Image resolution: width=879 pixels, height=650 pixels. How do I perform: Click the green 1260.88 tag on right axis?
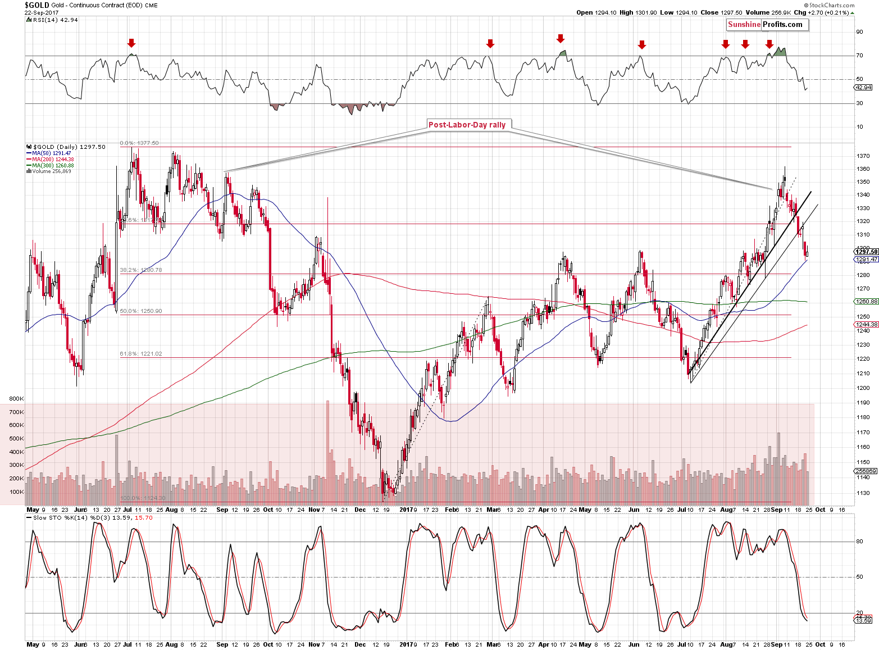click(x=866, y=302)
